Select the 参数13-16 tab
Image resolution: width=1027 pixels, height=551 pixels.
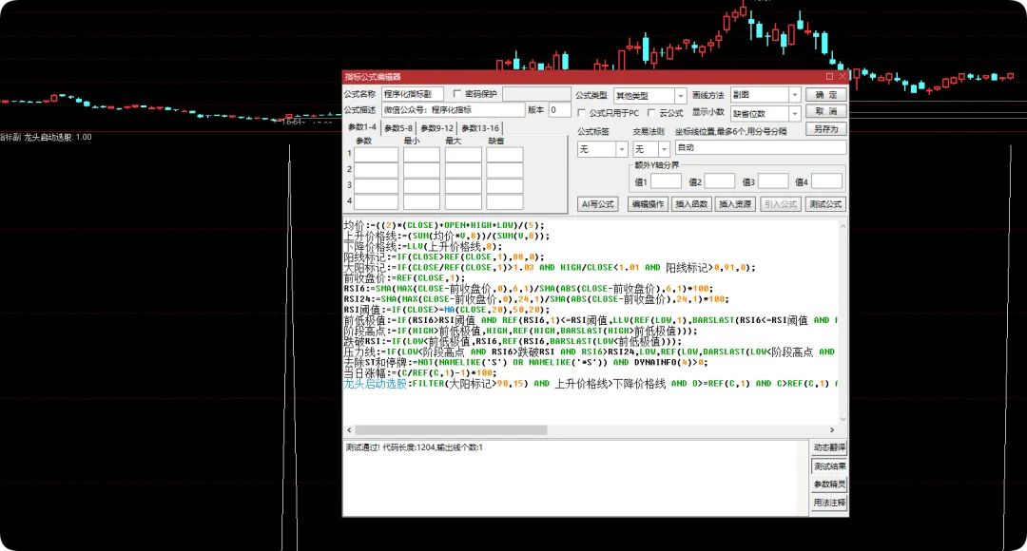point(480,128)
